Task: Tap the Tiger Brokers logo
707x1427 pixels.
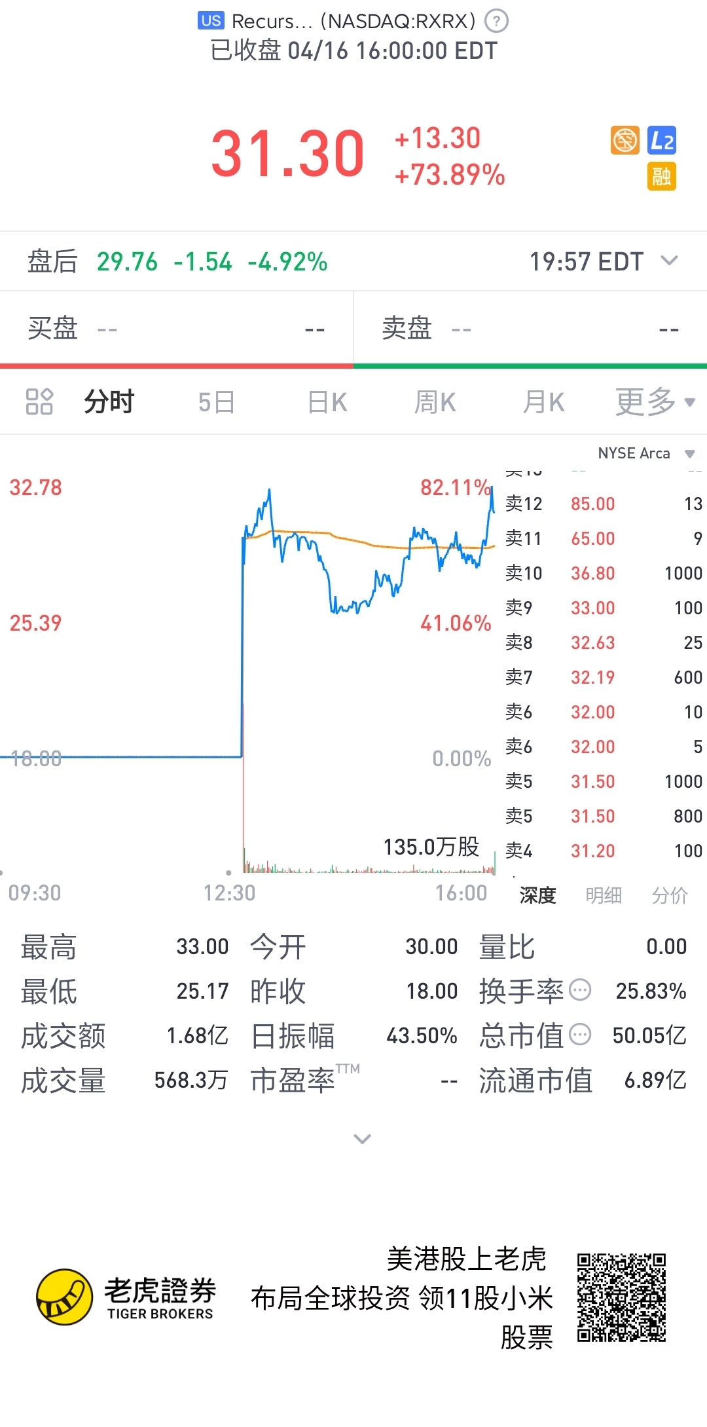Action: pos(125,1297)
